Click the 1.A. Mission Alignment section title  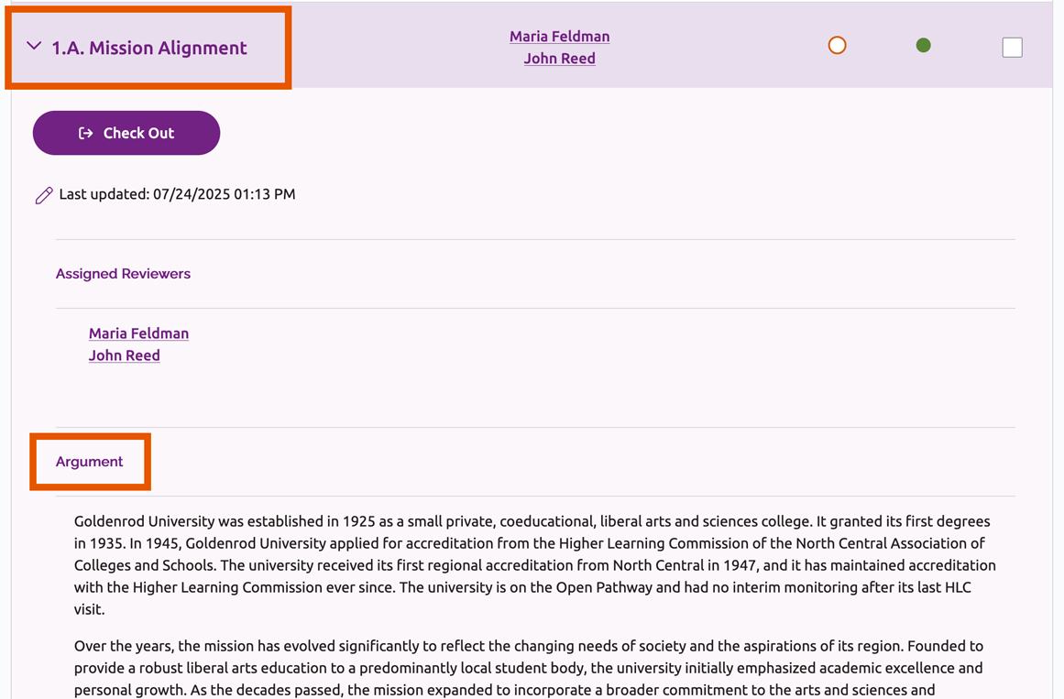click(149, 49)
